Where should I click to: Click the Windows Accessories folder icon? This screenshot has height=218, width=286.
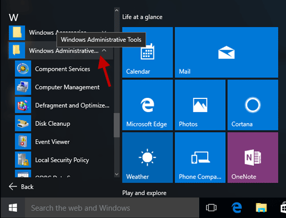point(17,33)
